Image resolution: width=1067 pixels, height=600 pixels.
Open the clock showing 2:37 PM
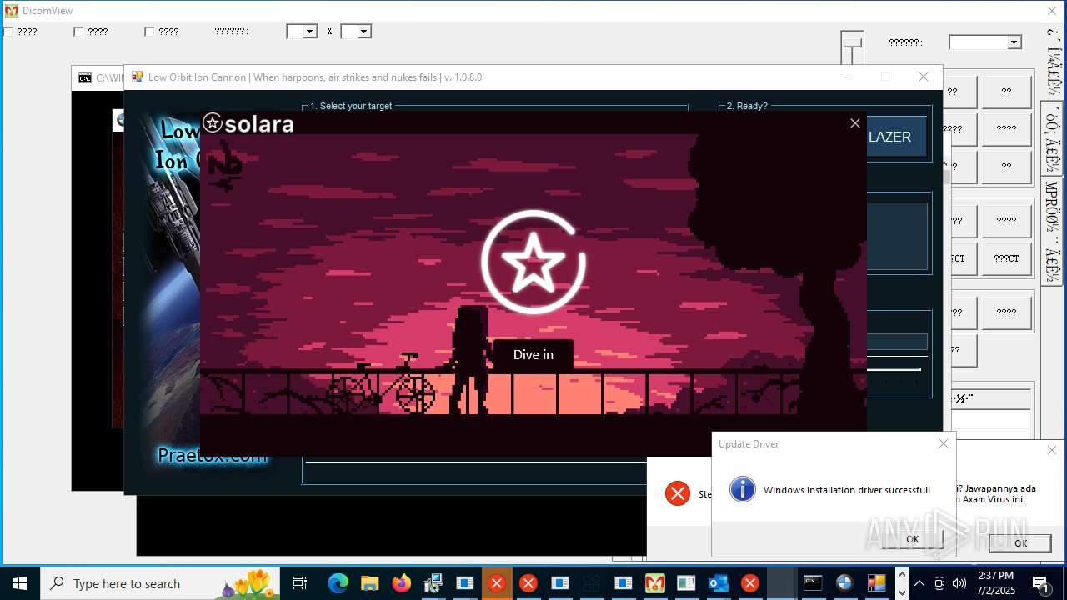tap(994, 583)
